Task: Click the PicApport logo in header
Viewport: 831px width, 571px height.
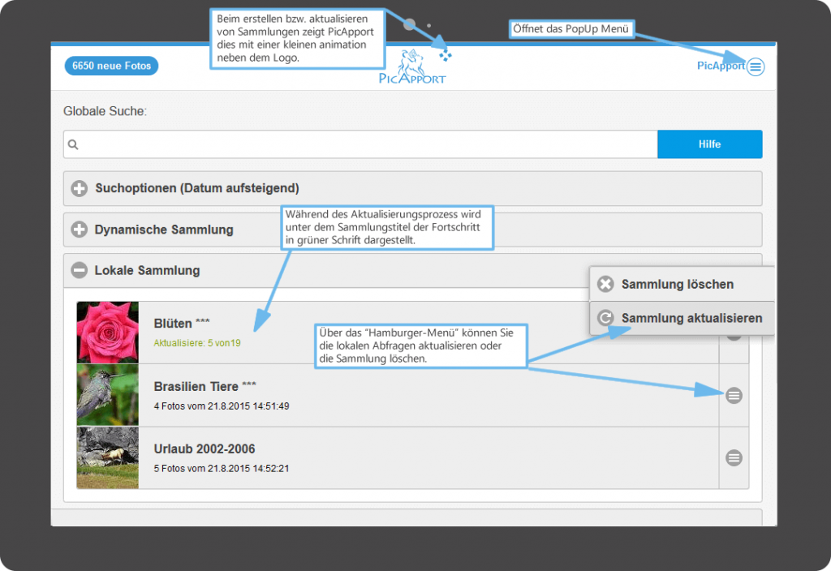Action: coord(411,68)
